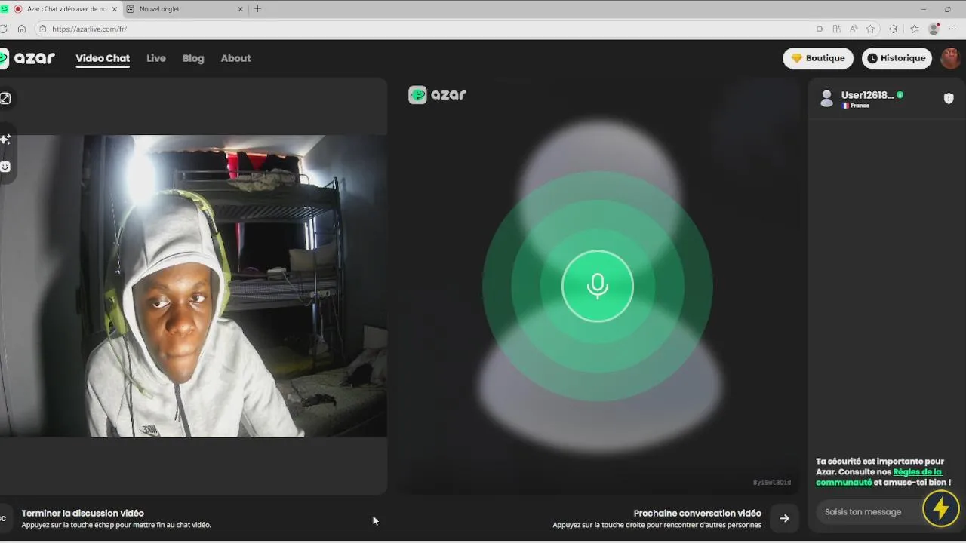The width and height of the screenshot is (966, 543).
Task: Open a new browser tab with plus
Action: coord(257,9)
